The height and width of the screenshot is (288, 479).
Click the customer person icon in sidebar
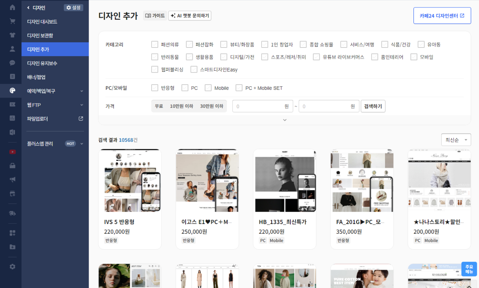click(12, 49)
